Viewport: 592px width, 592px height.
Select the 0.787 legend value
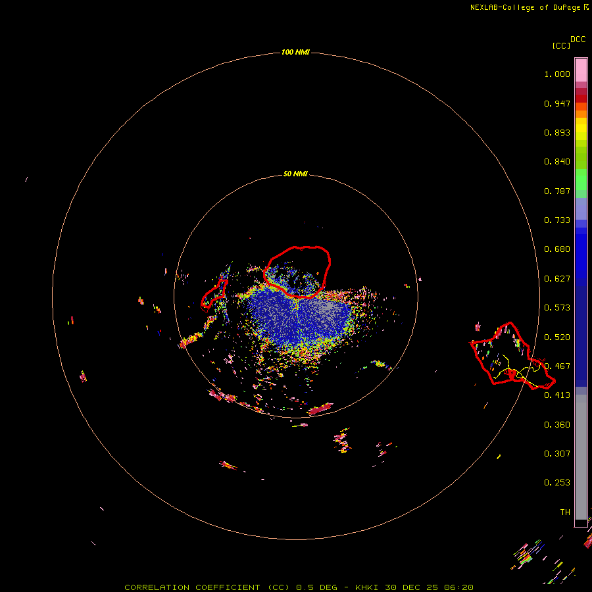(557, 191)
